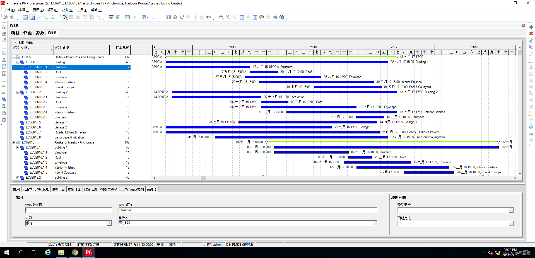The width and height of the screenshot is (535, 258).
Task: Close the WBS view with the red X
Action: click(x=523, y=25)
